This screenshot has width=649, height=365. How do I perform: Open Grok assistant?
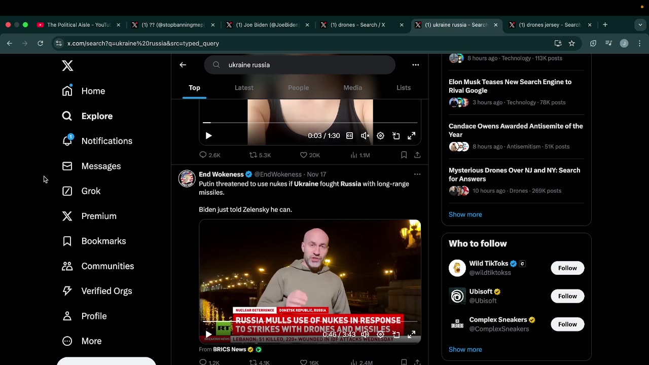(81, 191)
